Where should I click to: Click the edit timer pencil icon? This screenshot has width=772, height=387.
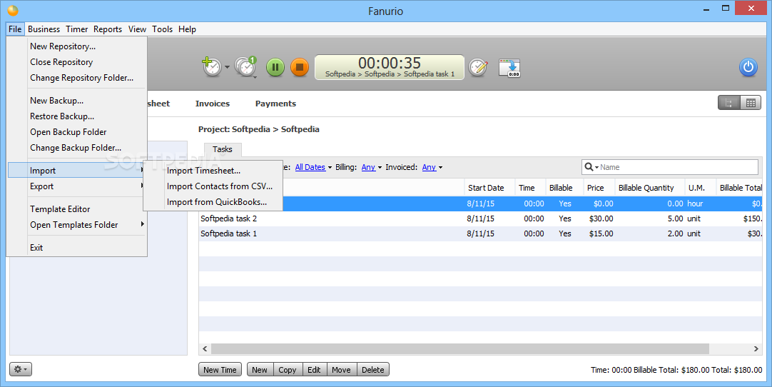(x=477, y=67)
